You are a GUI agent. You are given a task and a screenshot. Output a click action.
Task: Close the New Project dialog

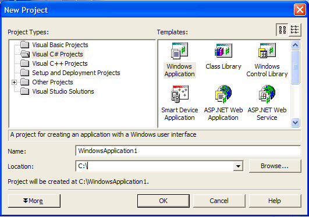coord(300,9)
